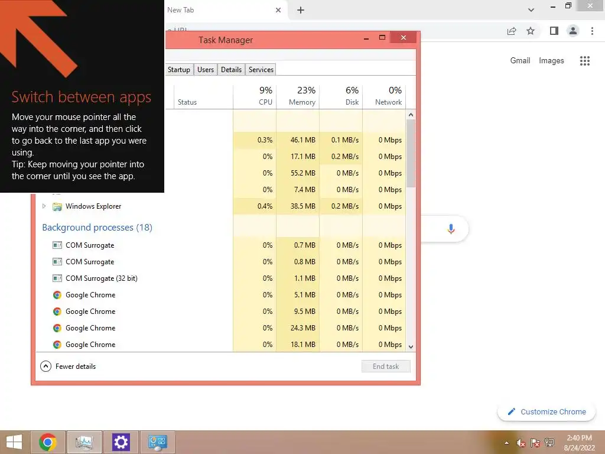
Task: Switch to the Startup tab
Action: coord(178,70)
